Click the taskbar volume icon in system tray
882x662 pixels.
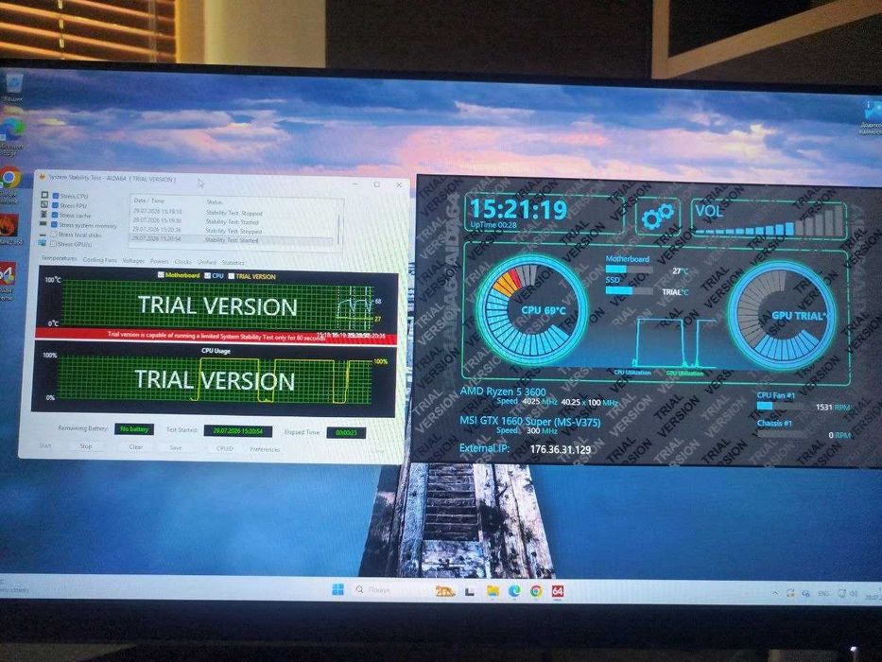coord(854,593)
